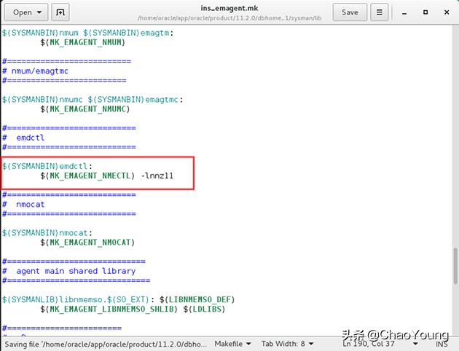Click the $(SYSMANBIN)emdctl: target line
Image resolution: width=459 pixels, height=351 pixels.
coord(47,166)
